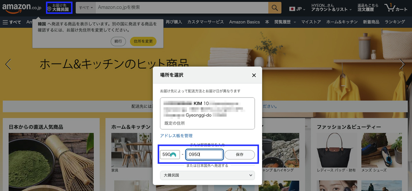This screenshot has width=412, height=191.
Task: Click the 住所を変更 button
Action: coord(143,41)
